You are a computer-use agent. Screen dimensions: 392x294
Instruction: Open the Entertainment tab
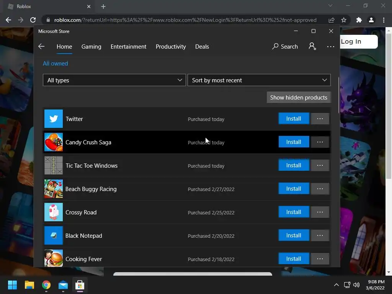pyautogui.click(x=128, y=47)
